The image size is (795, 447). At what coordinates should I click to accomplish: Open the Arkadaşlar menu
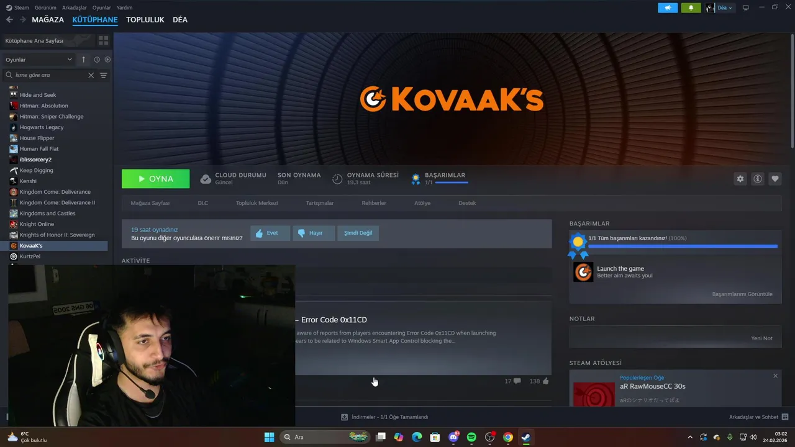(75, 7)
